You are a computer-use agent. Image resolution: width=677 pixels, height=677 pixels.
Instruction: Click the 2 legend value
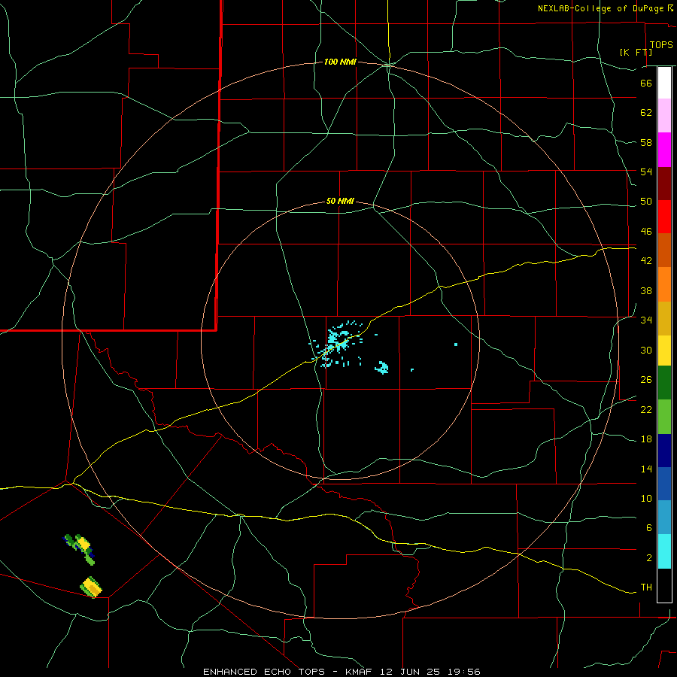pyautogui.click(x=649, y=558)
